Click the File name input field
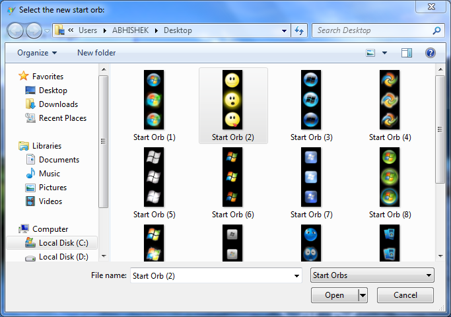Screen dimensions: 451x317 212,275
